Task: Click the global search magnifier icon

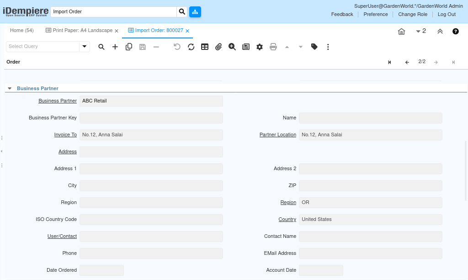Action: (x=182, y=11)
